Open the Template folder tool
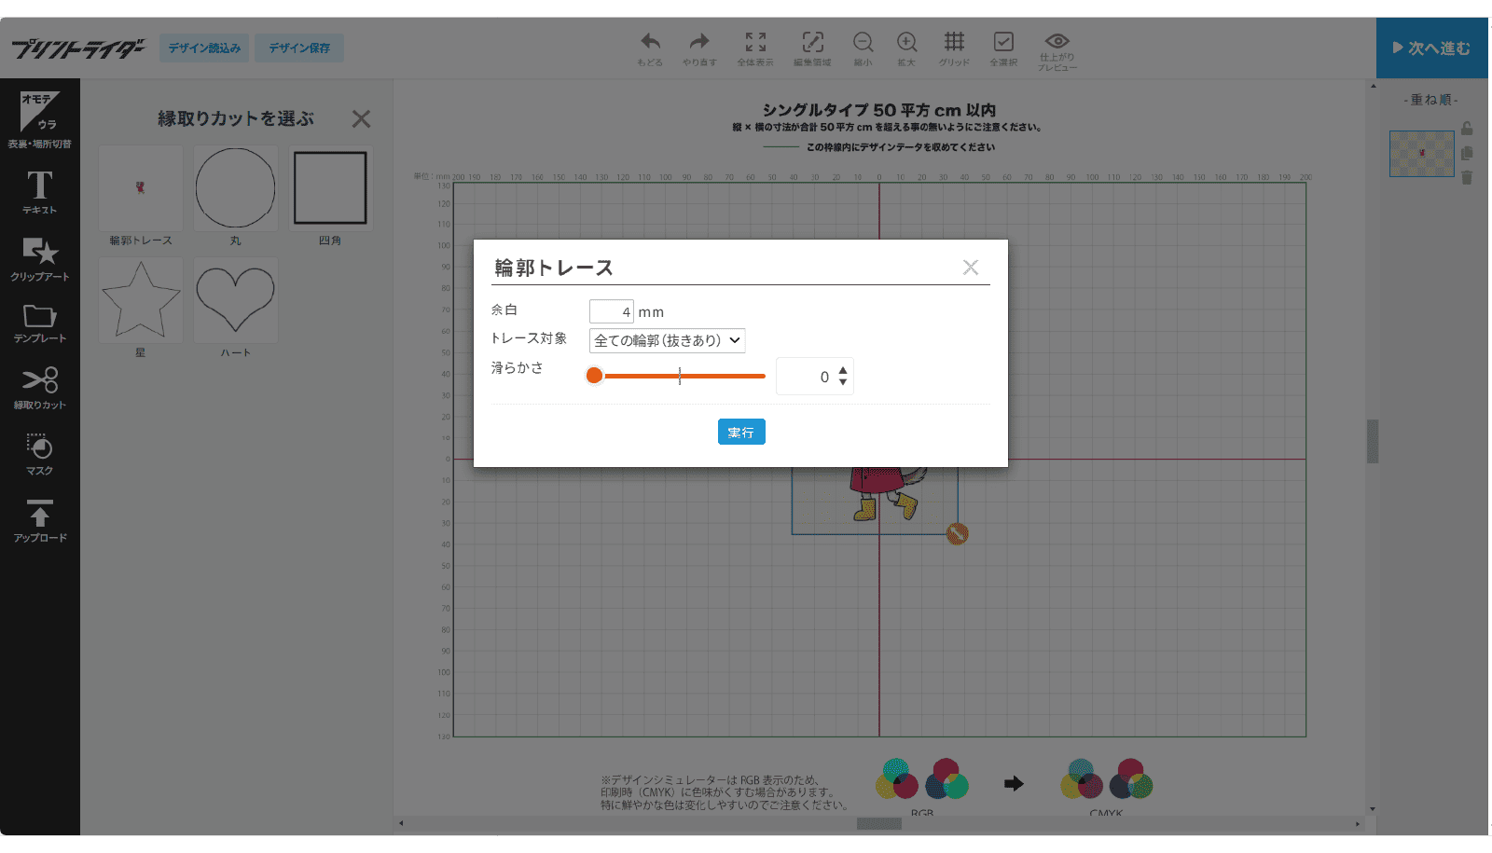Viewport: 1492px width, 853px height. click(x=39, y=323)
